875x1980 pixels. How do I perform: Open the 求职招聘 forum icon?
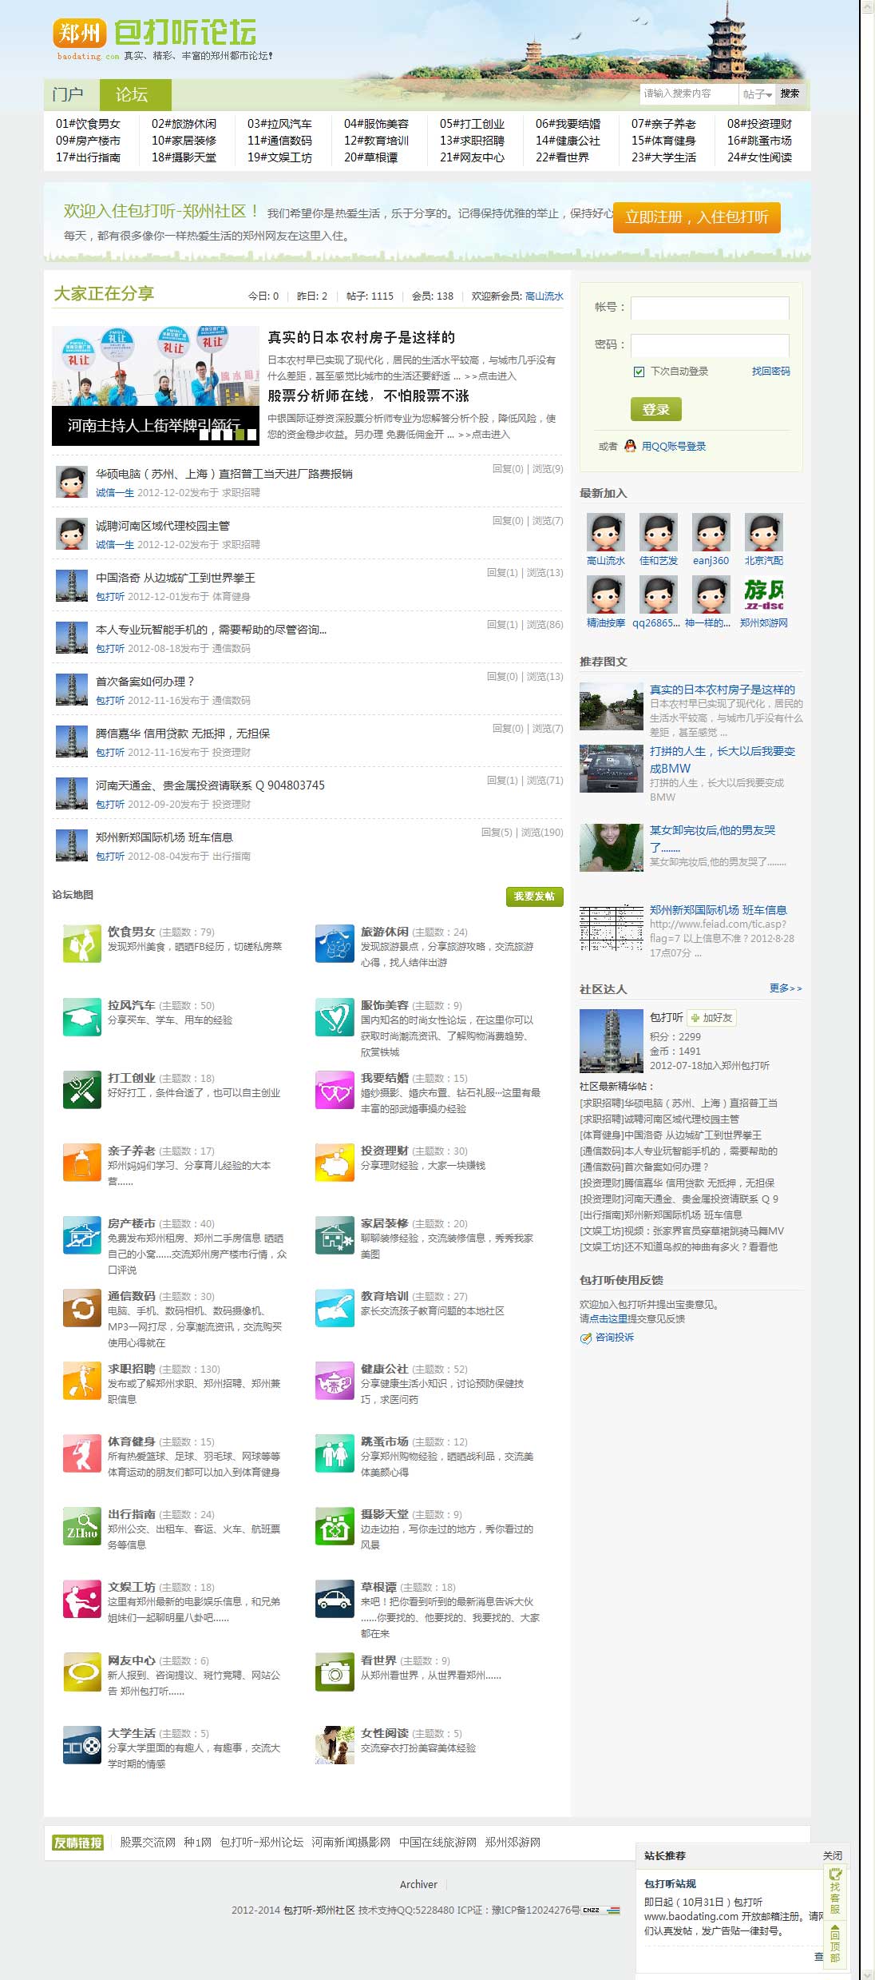81,1381
